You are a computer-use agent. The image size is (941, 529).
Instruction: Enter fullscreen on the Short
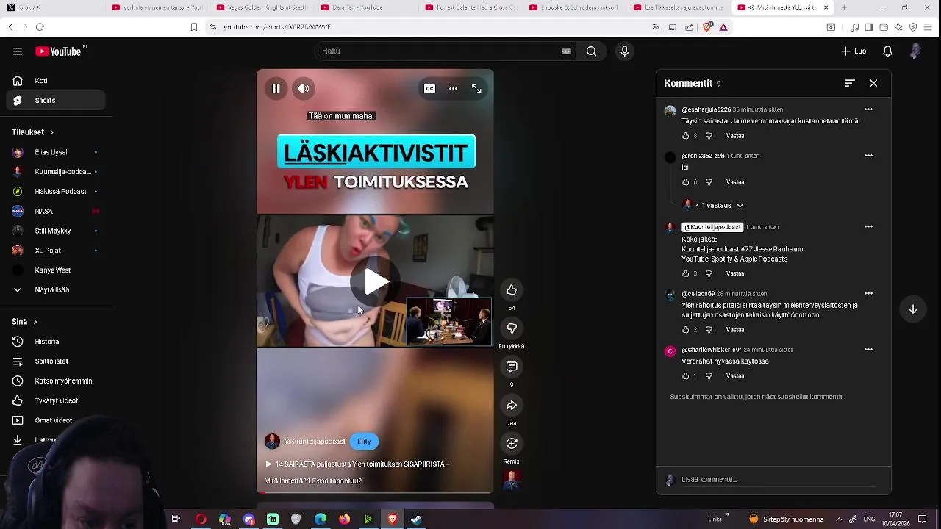point(476,89)
